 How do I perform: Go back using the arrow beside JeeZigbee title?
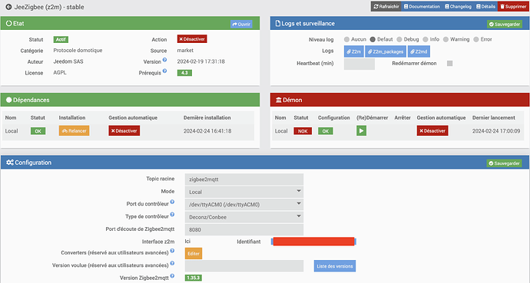[8, 7]
